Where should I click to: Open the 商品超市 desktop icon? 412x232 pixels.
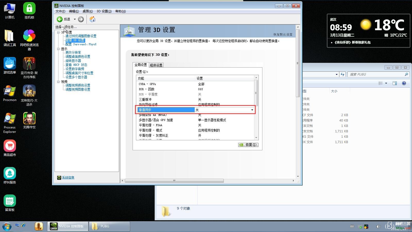point(10,148)
